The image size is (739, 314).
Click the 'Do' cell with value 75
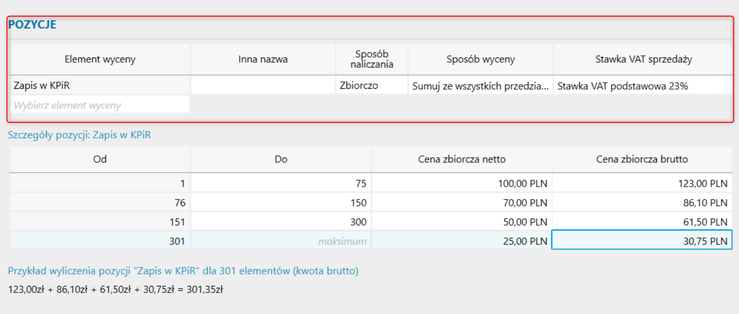[x=281, y=183]
